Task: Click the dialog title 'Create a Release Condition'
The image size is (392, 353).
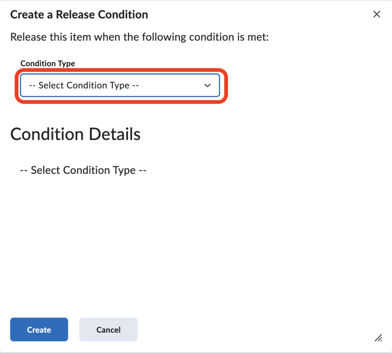Action: pos(79,15)
